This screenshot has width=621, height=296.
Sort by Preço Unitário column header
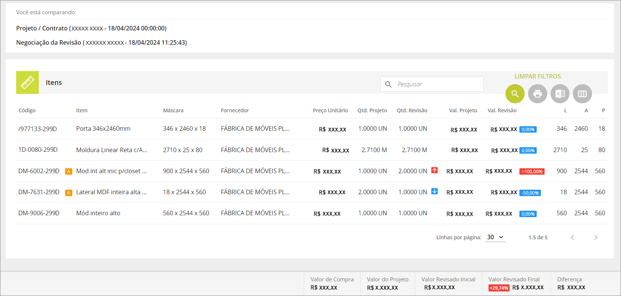(x=330, y=110)
